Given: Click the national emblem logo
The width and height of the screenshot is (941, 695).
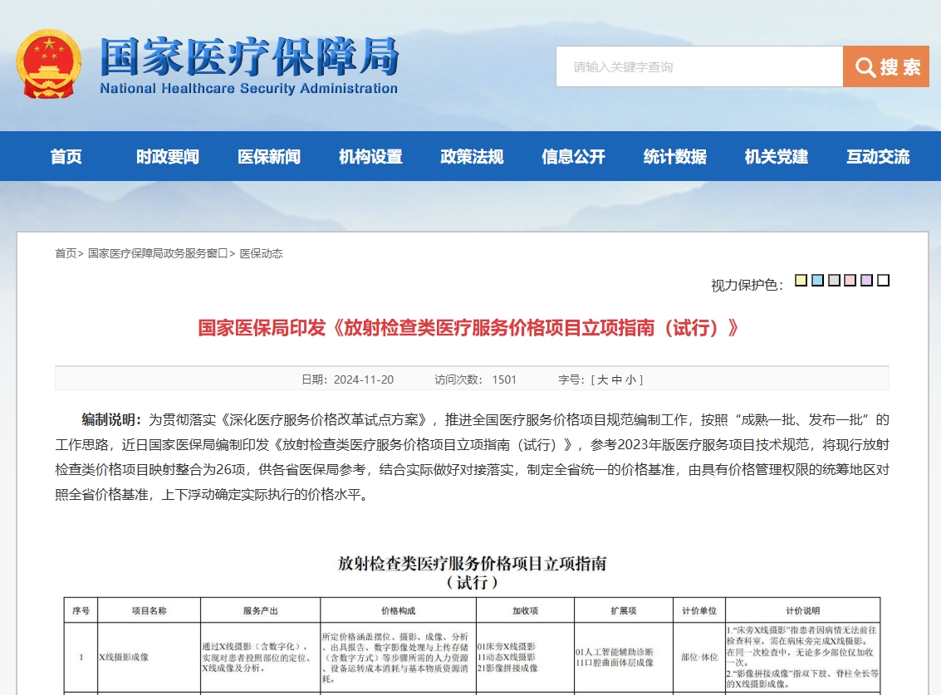Looking at the screenshot, I should click(49, 65).
